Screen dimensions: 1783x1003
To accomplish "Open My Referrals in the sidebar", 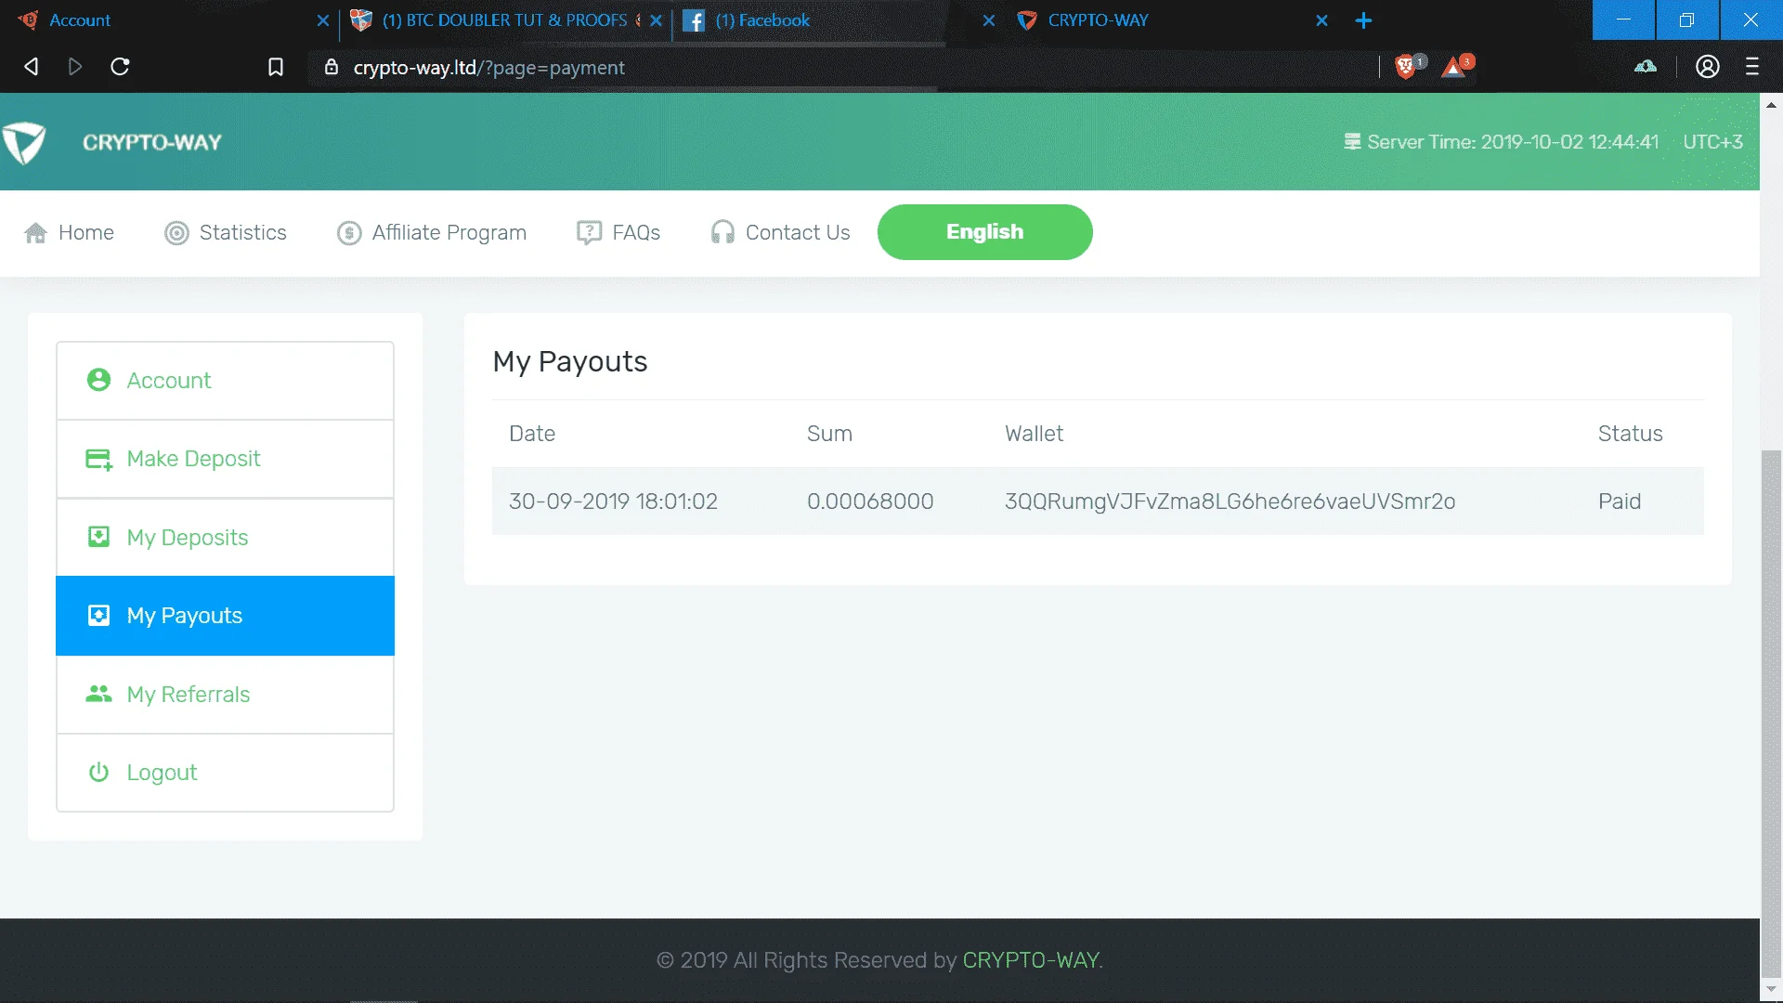I will 225,695.
